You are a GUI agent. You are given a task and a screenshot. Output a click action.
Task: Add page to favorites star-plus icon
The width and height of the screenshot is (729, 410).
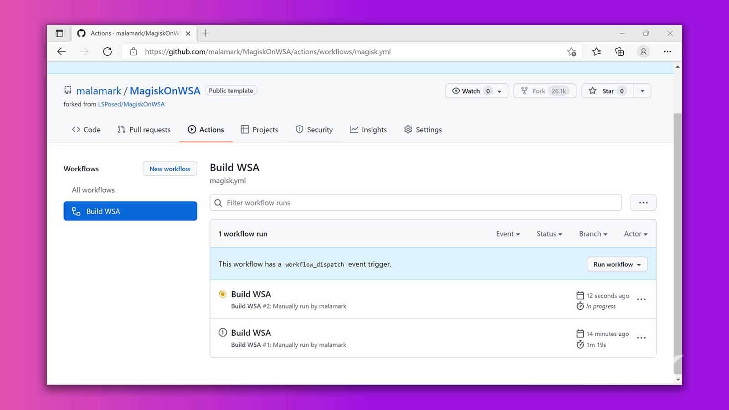point(572,52)
